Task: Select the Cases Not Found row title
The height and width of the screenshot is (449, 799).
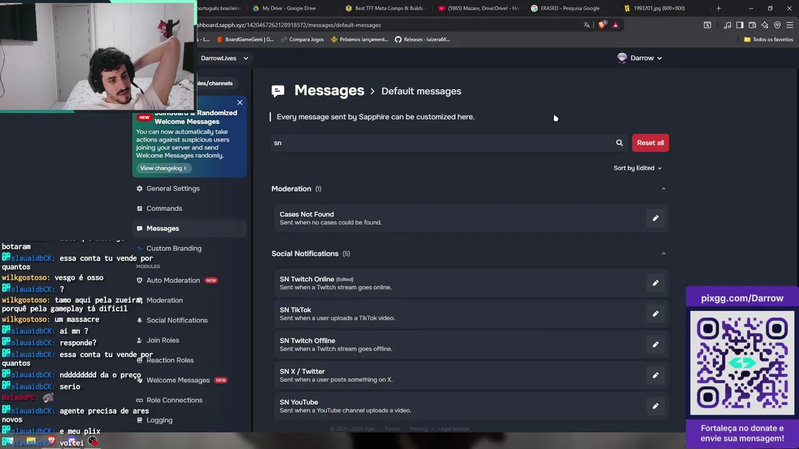Action: pyautogui.click(x=306, y=215)
